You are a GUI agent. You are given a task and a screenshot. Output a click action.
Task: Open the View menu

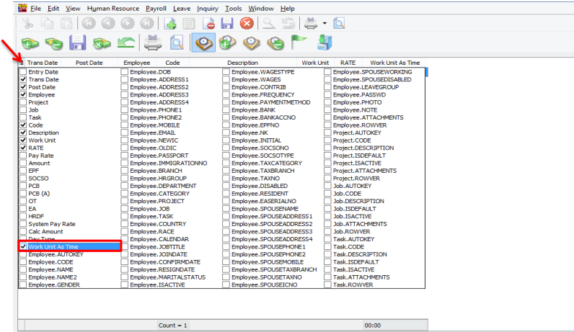point(73,8)
